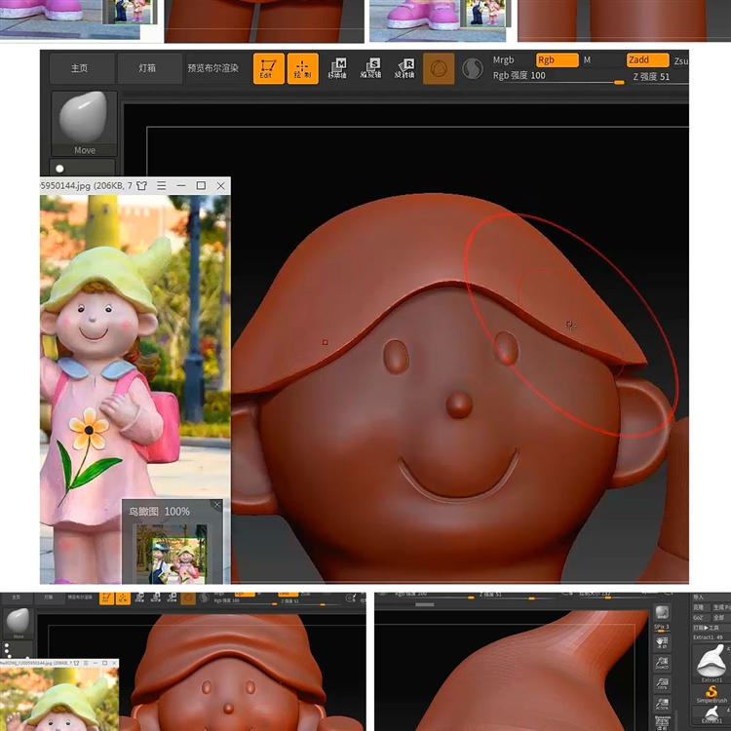This screenshot has width=731, height=731.
Task: Click Draw icon in bottom-left ZBrush window
Action: click(x=123, y=598)
